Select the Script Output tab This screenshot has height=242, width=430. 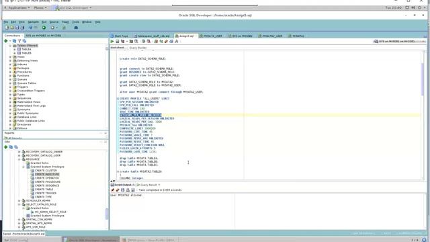(123, 185)
